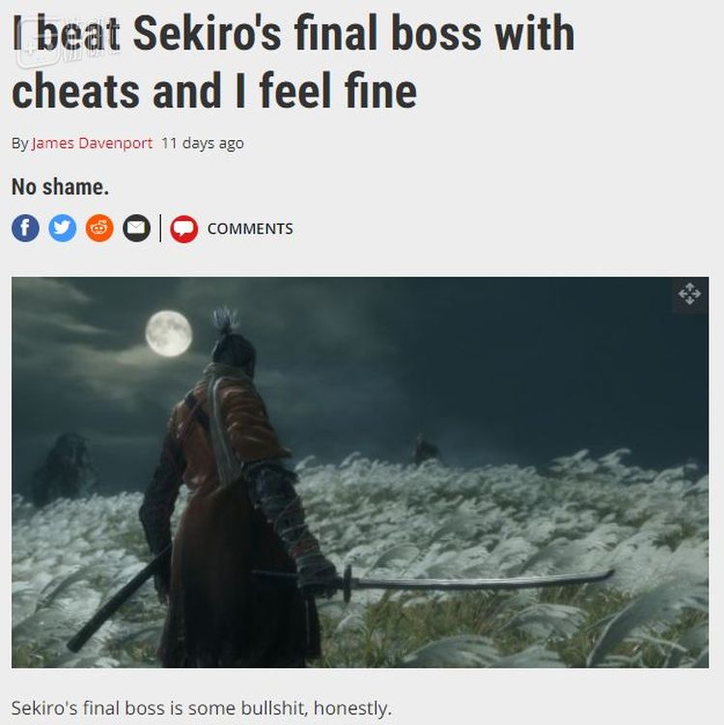The height and width of the screenshot is (725, 724).
Task: Click the distant boss figure in the image
Action: pyautogui.click(x=426, y=450)
